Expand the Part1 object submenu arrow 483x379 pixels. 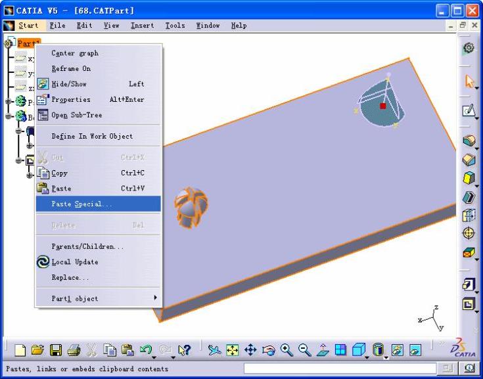pyautogui.click(x=155, y=298)
